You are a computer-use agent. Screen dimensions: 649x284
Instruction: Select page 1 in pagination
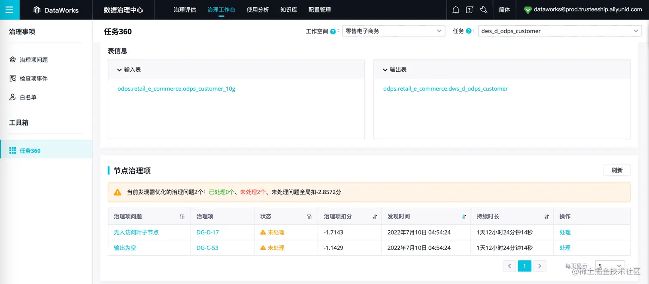[525, 266]
